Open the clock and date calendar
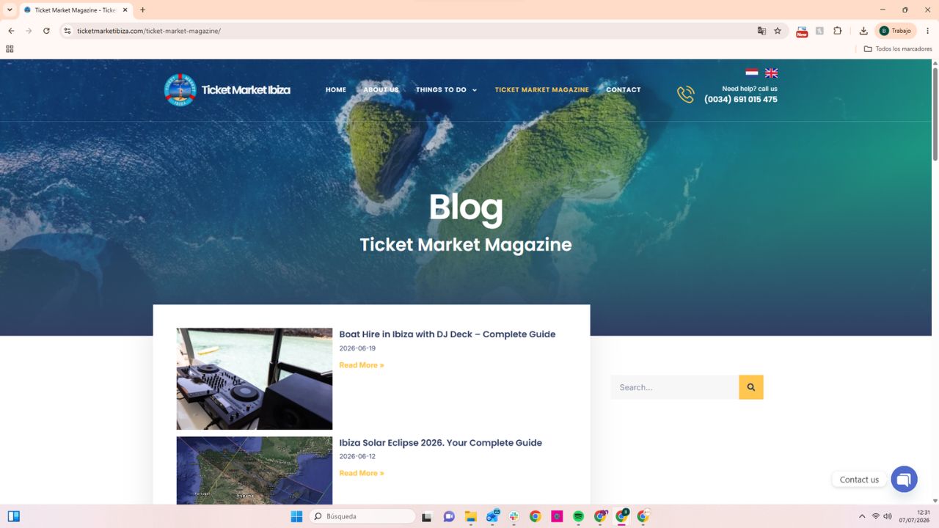 tap(914, 516)
